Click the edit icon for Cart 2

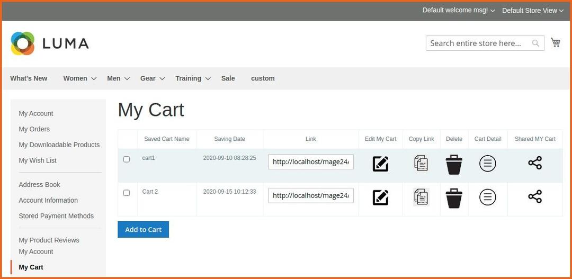pos(380,197)
